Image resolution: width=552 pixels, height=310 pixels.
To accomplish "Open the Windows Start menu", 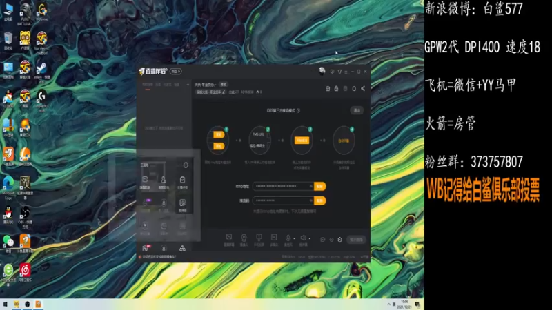I will (5, 304).
